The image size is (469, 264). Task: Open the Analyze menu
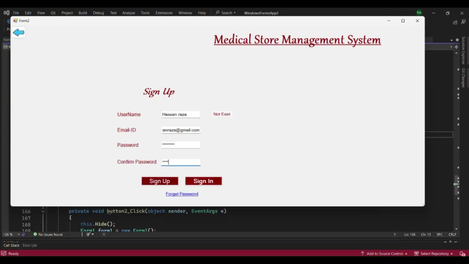(129, 13)
